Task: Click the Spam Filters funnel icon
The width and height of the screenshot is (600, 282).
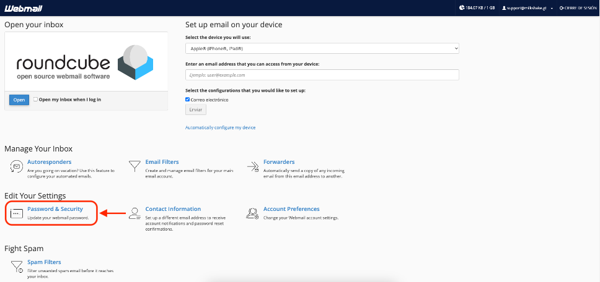Action: pyautogui.click(x=17, y=267)
